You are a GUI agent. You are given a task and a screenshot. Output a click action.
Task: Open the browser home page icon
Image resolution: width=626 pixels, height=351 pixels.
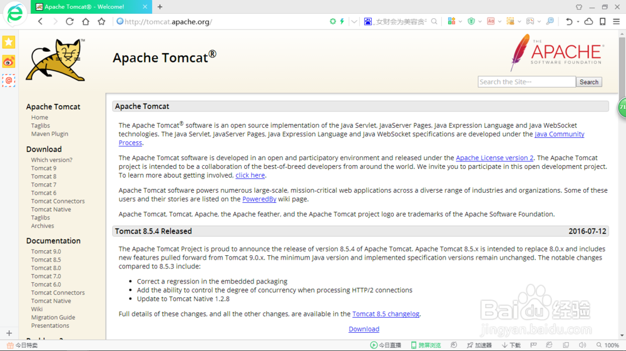tap(86, 21)
